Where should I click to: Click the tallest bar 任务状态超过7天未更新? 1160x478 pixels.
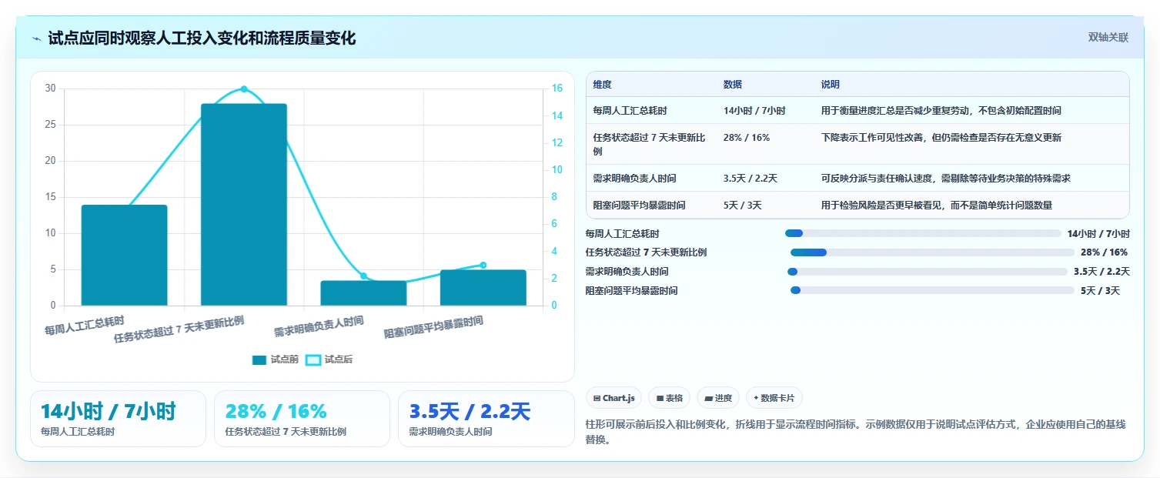pyautogui.click(x=243, y=205)
